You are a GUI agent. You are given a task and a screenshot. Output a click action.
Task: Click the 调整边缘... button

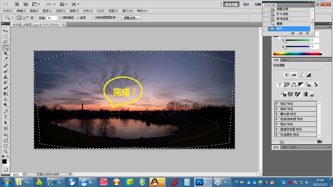coord(131,18)
